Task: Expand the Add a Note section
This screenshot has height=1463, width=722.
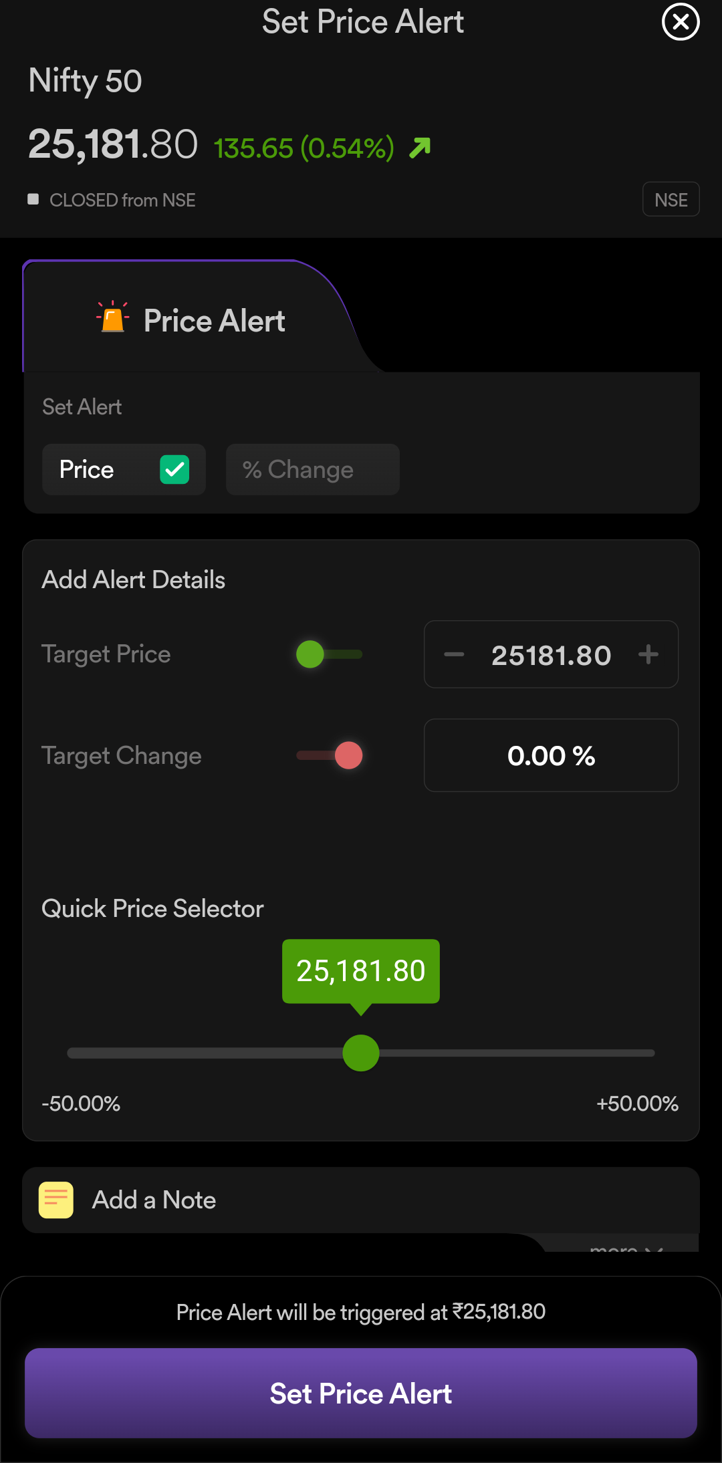Action: tap(154, 1200)
